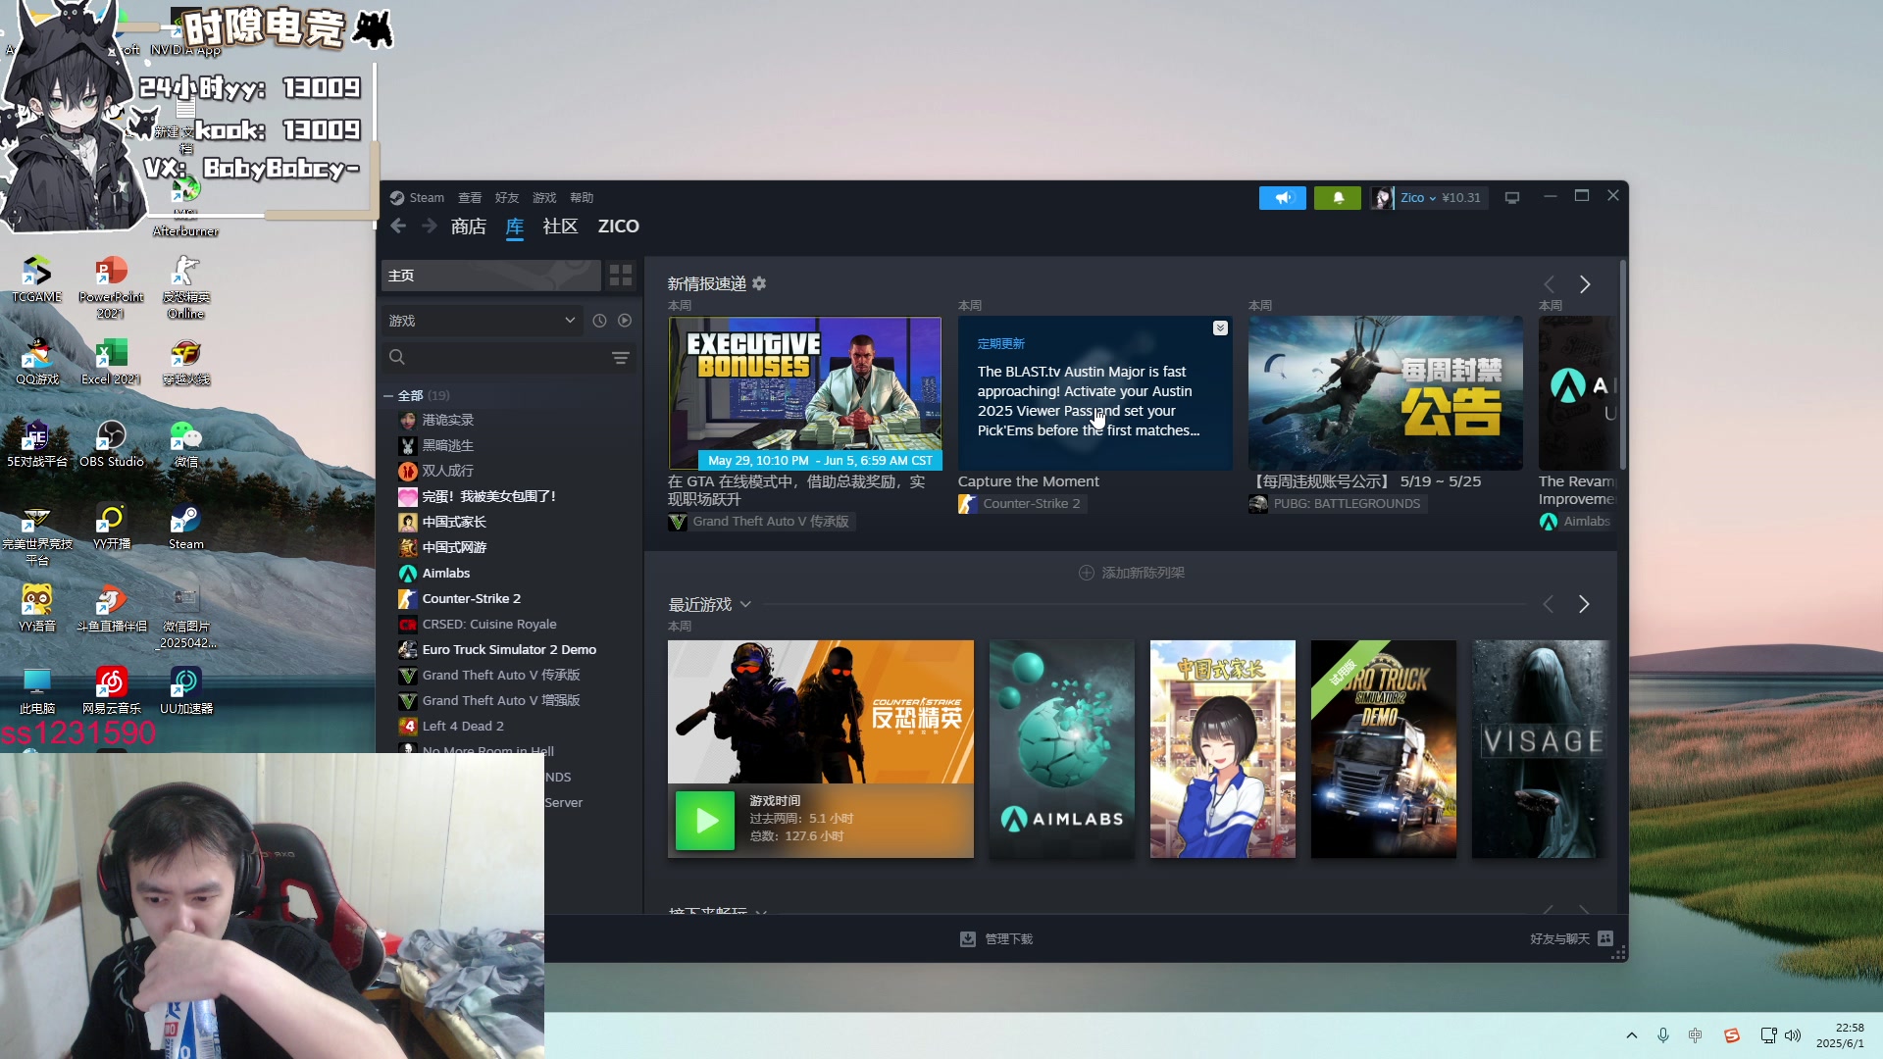The height and width of the screenshot is (1059, 1883).
Task: Open the 游戏 category dropdown in sidebar
Action: [482, 321]
